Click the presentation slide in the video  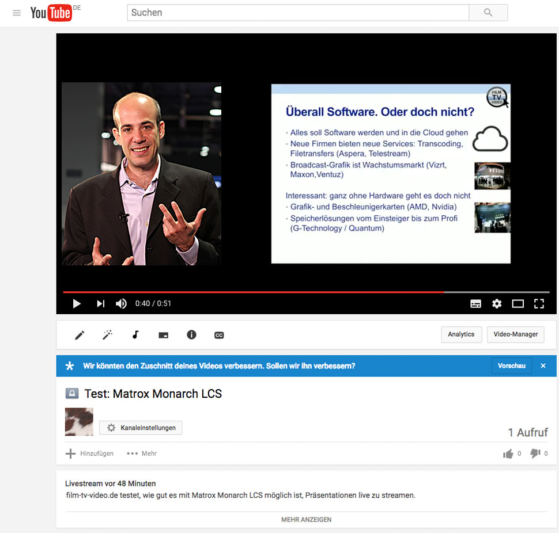391,174
